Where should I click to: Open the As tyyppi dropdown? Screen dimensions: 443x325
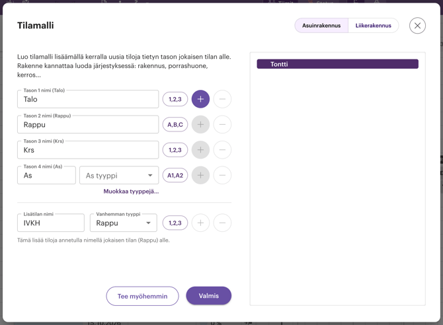[119, 176]
